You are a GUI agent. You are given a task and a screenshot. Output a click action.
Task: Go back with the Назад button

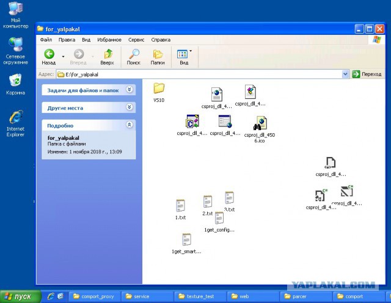point(49,57)
